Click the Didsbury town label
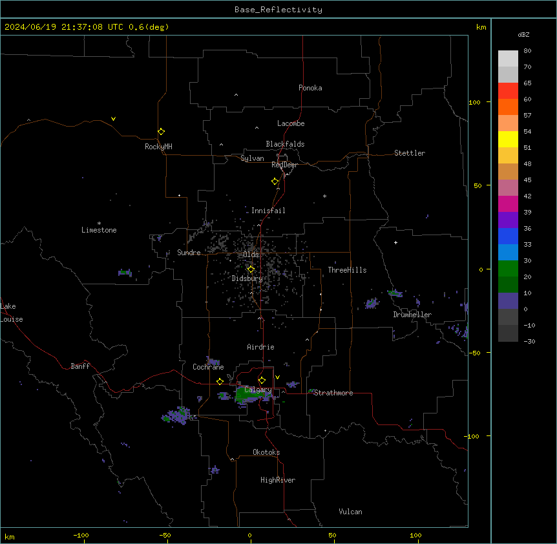 coord(247,278)
